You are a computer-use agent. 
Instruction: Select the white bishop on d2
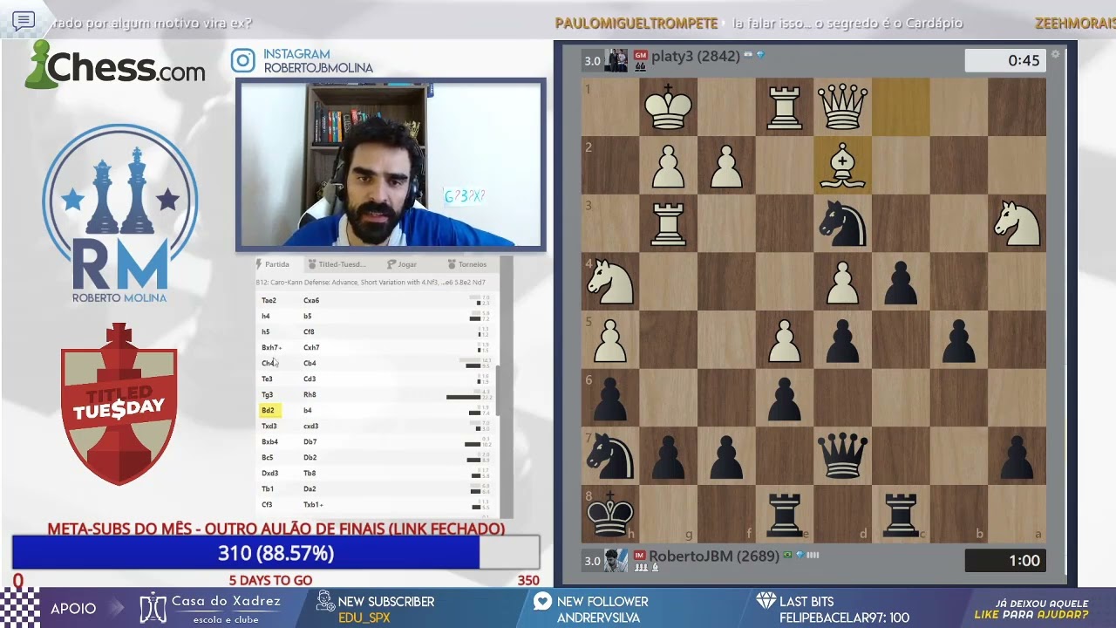842,165
